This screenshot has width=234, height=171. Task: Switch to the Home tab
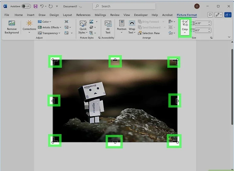pos(19,15)
